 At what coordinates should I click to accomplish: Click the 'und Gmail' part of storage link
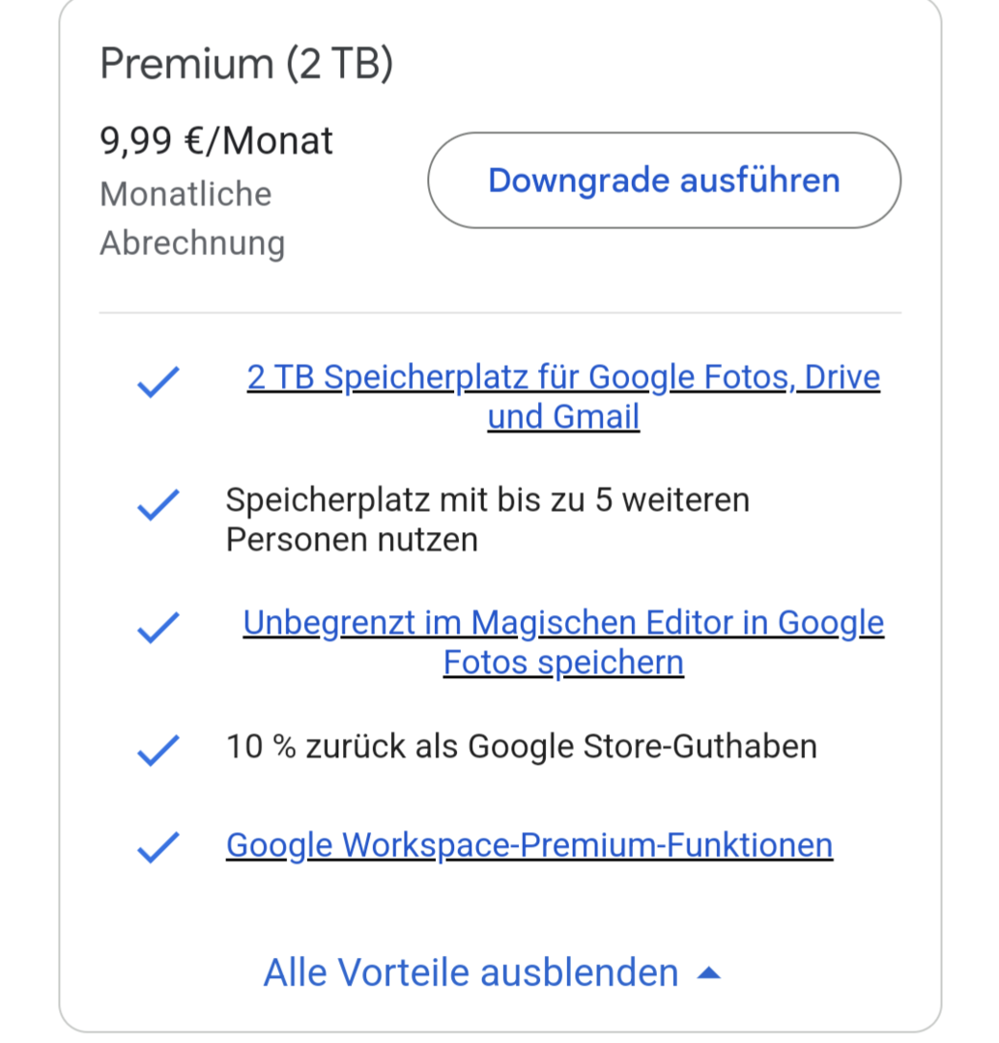tap(563, 417)
